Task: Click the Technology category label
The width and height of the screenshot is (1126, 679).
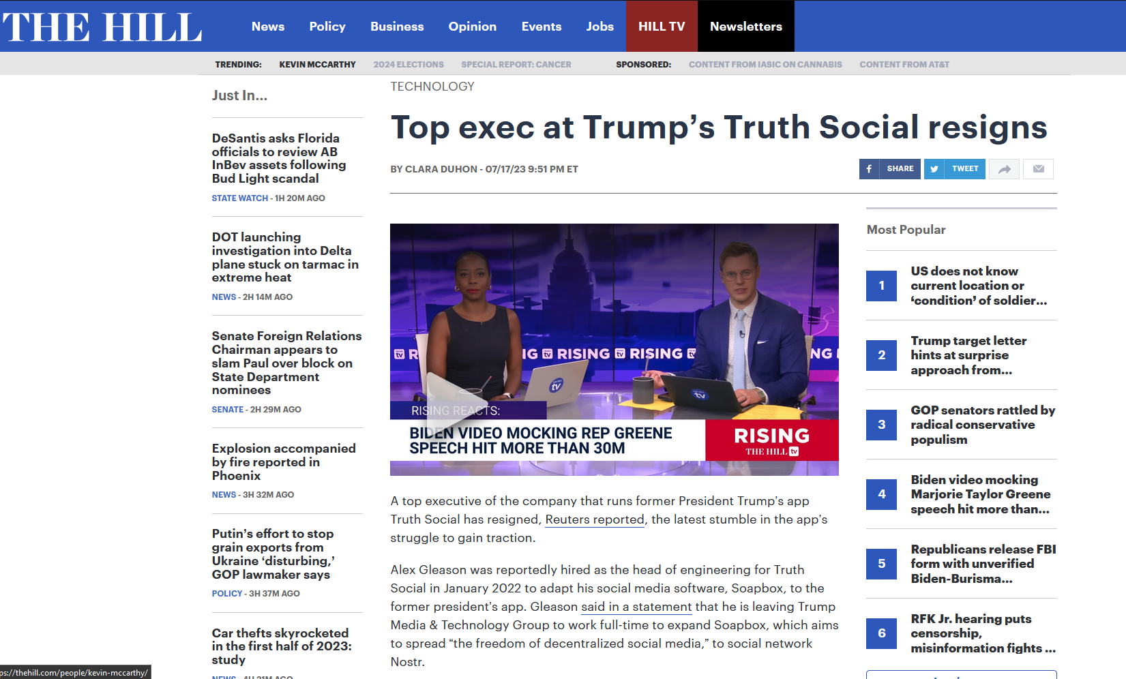Action: (432, 87)
